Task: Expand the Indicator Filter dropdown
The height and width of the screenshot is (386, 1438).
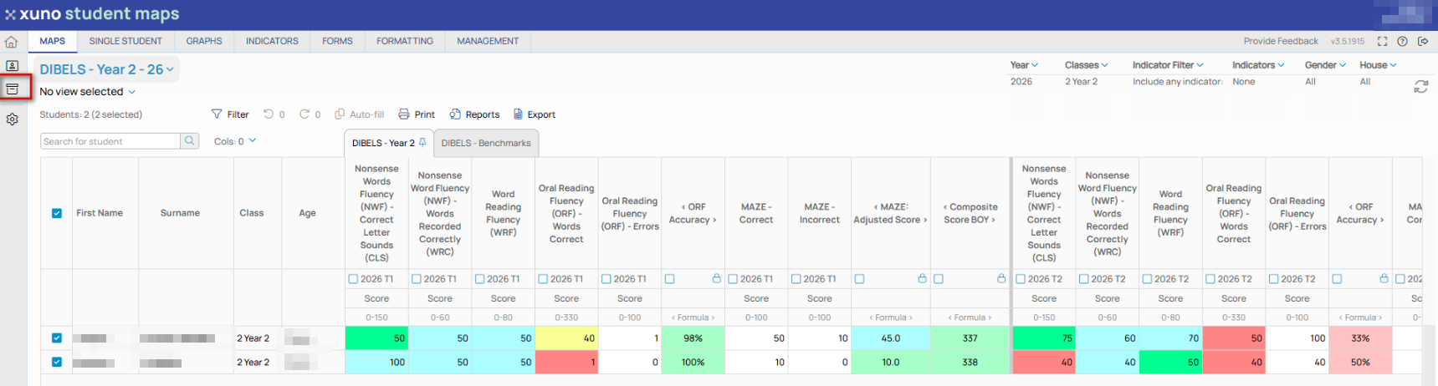Action: click(1168, 65)
